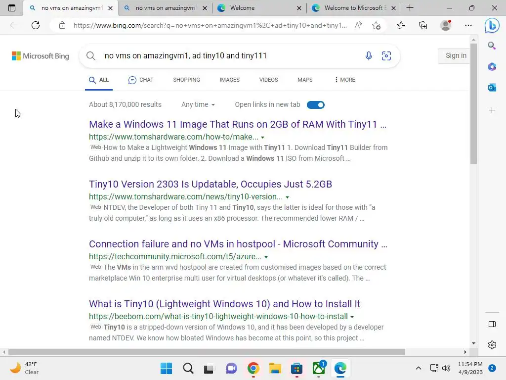This screenshot has height=380, width=506.
Task: Add a new app to the sidebar
Action: click(492, 110)
